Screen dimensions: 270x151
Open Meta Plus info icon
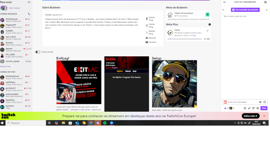210,24
